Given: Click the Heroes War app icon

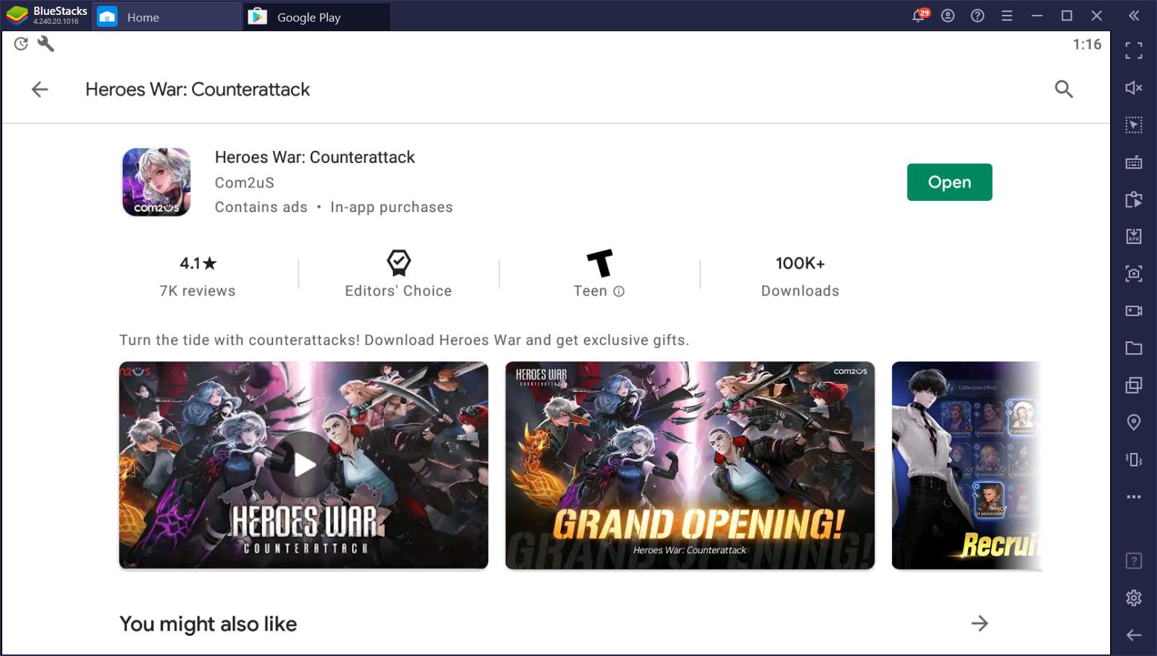Looking at the screenshot, I should click(156, 182).
